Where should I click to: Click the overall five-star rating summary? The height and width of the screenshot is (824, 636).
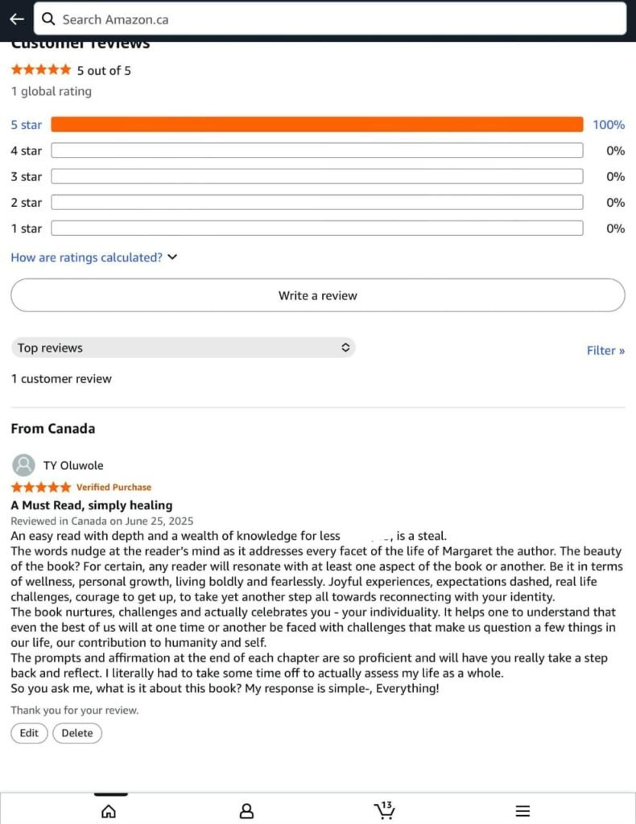click(40, 70)
